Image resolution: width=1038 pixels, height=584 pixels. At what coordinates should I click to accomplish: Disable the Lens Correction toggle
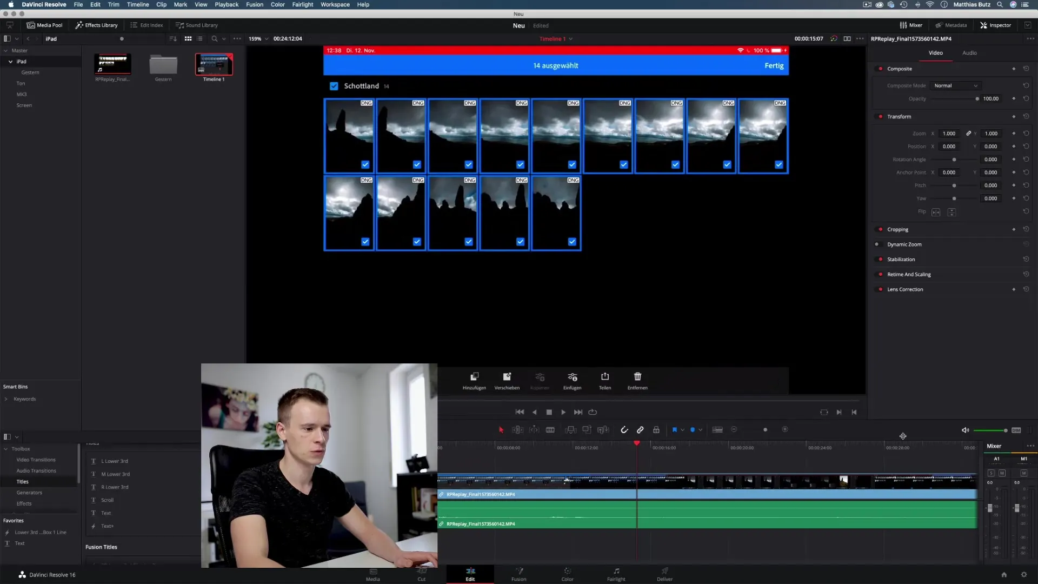[x=880, y=289]
